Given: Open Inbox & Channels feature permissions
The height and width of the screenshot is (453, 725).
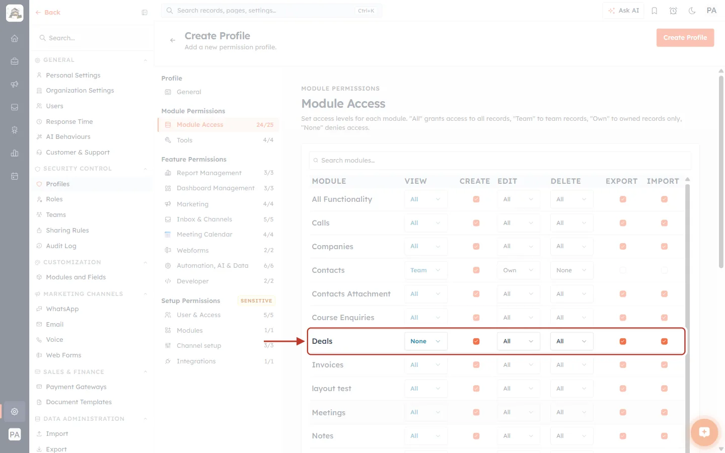Looking at the screenshot, I should [x=219, y=219].
